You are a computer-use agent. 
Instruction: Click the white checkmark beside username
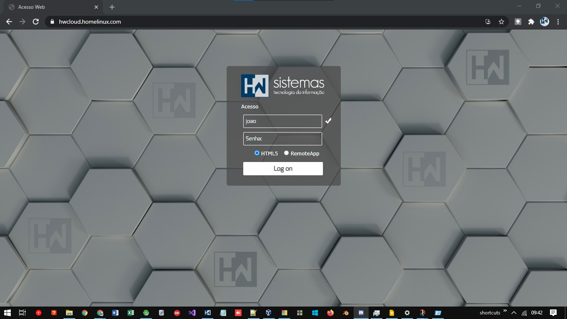tap(328, 121)
